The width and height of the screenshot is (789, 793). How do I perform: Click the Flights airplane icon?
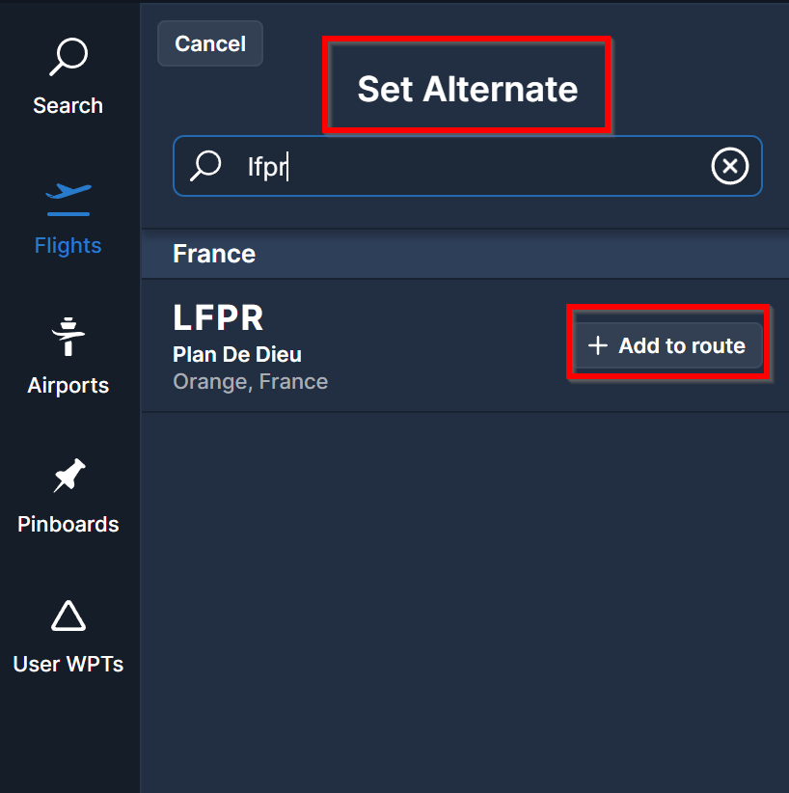pos(68,197)
